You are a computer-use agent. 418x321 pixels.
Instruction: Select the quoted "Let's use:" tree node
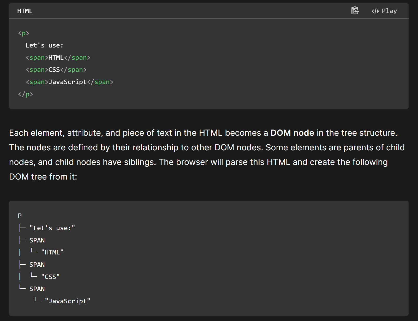coord(52,228)
